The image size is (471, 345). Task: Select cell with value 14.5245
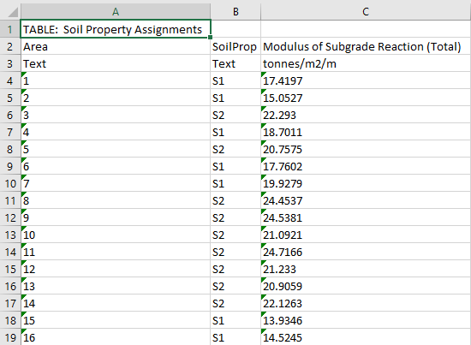[x=366, y=337]
